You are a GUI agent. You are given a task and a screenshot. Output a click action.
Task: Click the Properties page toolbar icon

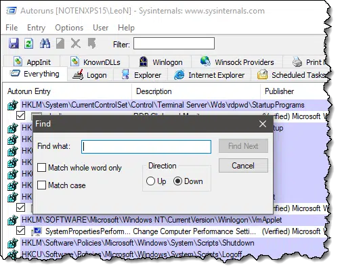click(60, 43)
